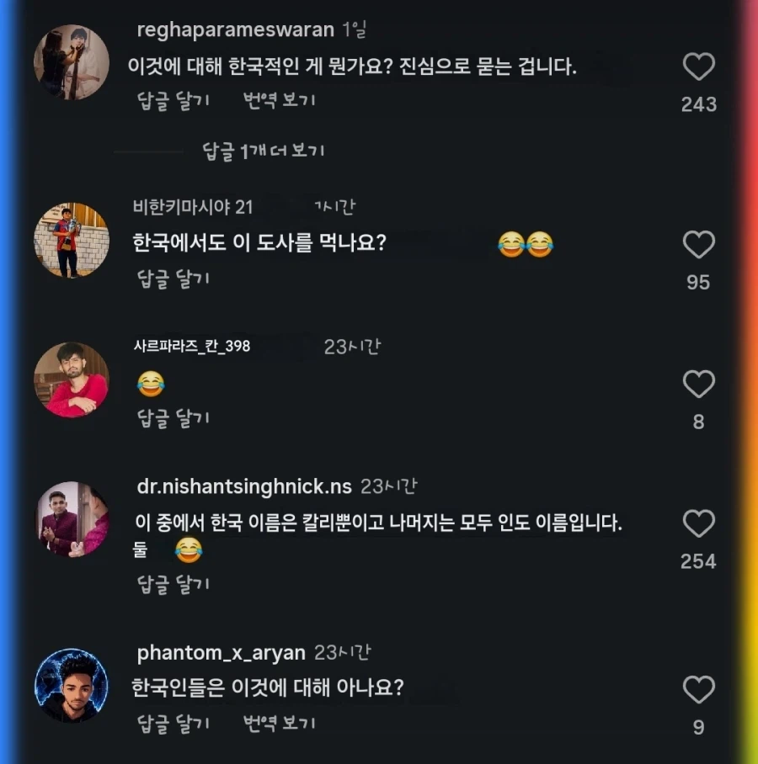Reply to 사르파라즈_칸_398's laughing emoji comment

[173, 418]
